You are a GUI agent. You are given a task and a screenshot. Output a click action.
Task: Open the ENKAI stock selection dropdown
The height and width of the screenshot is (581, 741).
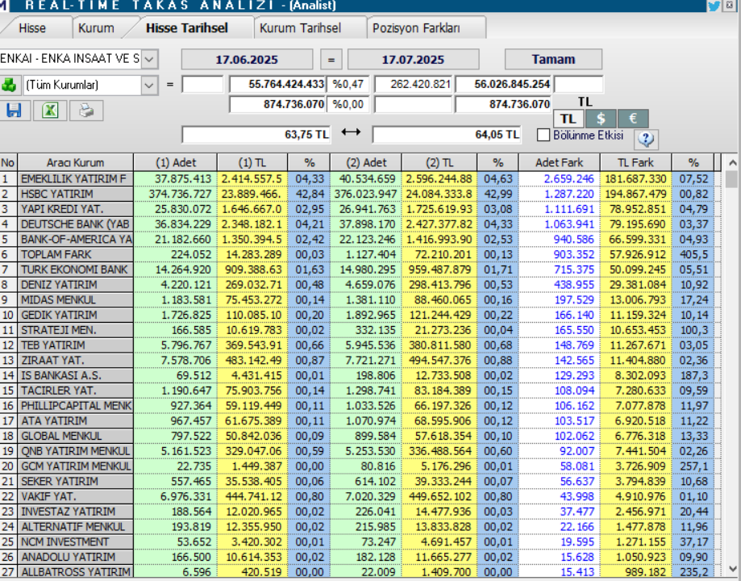[x=150, y=59]
